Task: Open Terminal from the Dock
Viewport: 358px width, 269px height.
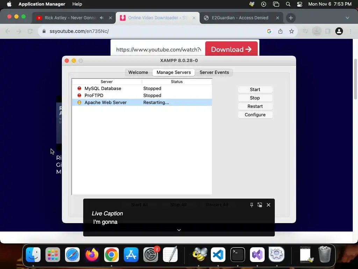Action: (238, 255)
